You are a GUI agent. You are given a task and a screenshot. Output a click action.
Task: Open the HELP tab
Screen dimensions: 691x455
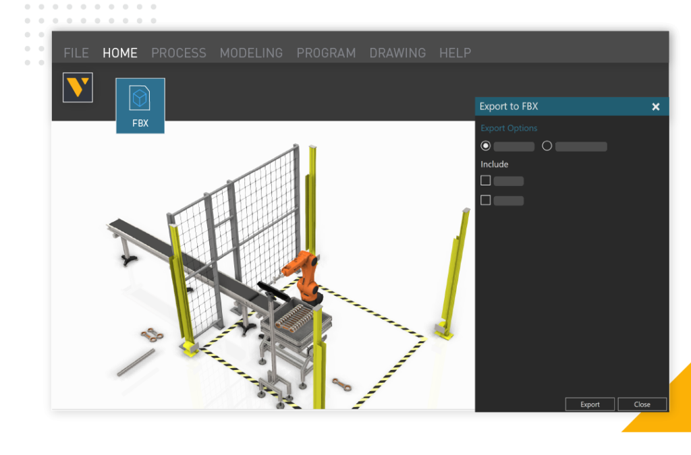click(x=455, y=53)
